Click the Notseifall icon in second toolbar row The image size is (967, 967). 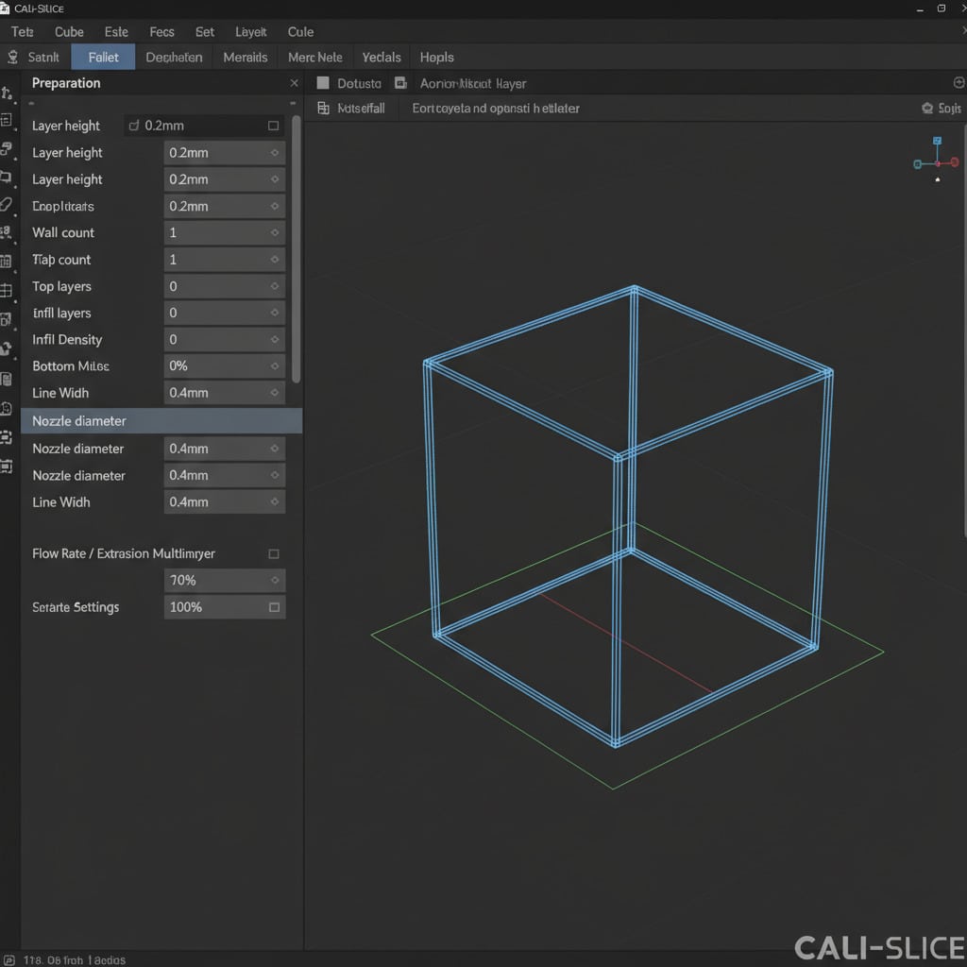[x=326, y=108]
